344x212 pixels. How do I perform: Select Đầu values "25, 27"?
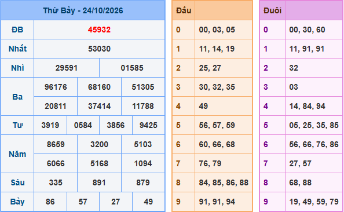tap(210, 68)
